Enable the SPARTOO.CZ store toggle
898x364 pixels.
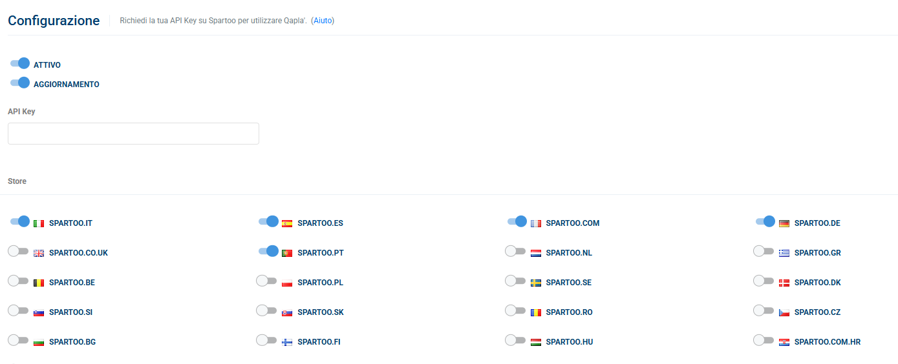(x=764, y=310)
